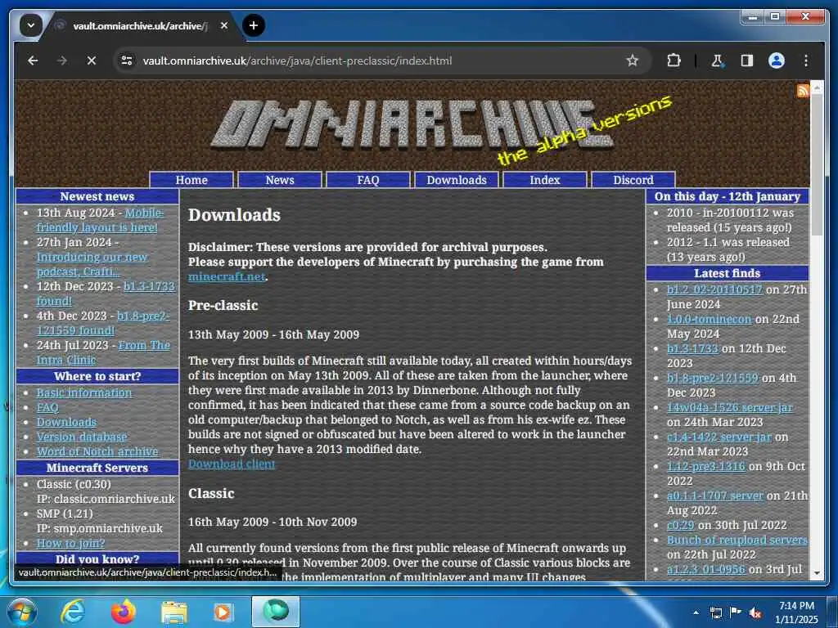Open the profile avatar menu
This screenshot has width=838, height=628.
pyautogui.click(x=776, y=61)
